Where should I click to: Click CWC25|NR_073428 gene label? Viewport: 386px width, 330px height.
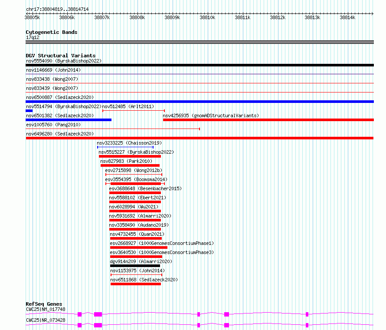pos(46,320)
